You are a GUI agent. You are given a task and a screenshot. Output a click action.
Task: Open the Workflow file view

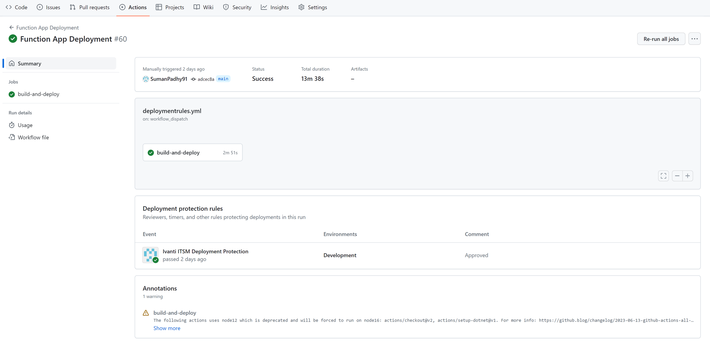point(33,137)
